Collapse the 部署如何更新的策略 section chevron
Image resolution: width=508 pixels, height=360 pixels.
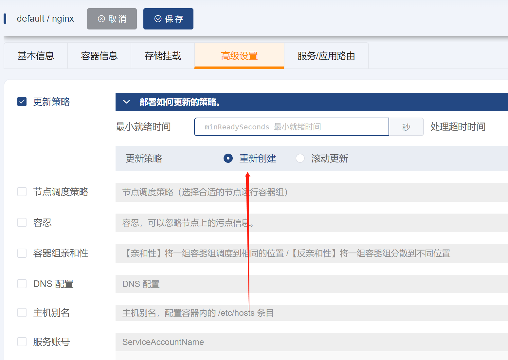[126, 102]
